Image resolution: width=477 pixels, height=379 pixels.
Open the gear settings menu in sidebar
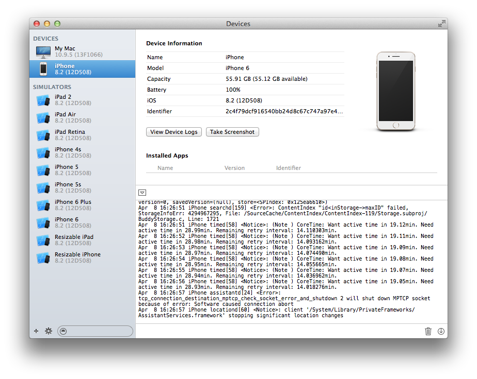click(x=49, y=331)
